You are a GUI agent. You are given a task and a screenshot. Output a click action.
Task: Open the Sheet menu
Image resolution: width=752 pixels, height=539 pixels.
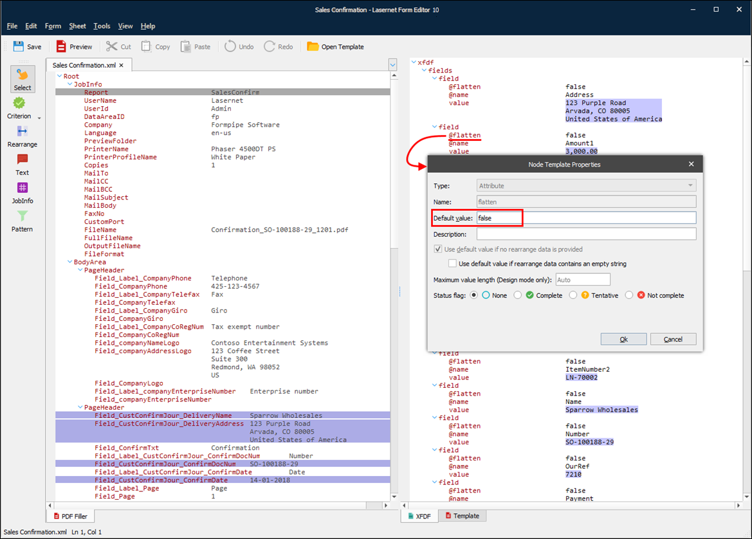point(77,26)
